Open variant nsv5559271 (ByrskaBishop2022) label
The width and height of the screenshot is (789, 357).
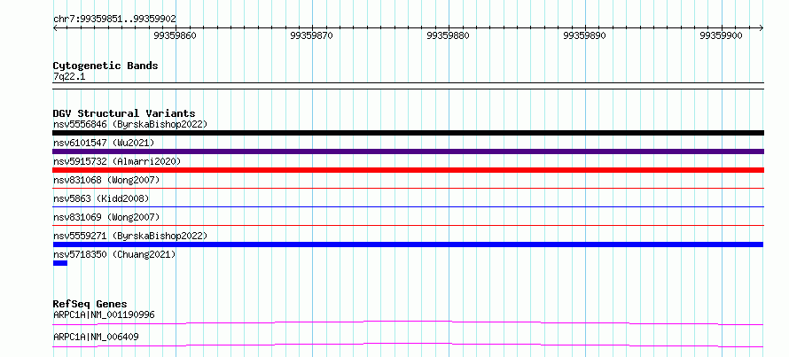point(130,236)
